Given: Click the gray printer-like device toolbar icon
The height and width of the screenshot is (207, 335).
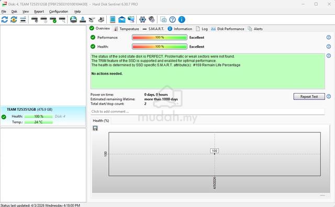Looking at the screenshot, I should coord(101,20).
